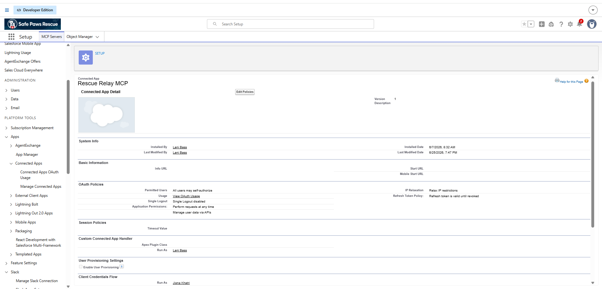Viewport: 602px width, 289px height.
Task: Click the connected app cloud logo thumbnail
Action: coord(107,115)
